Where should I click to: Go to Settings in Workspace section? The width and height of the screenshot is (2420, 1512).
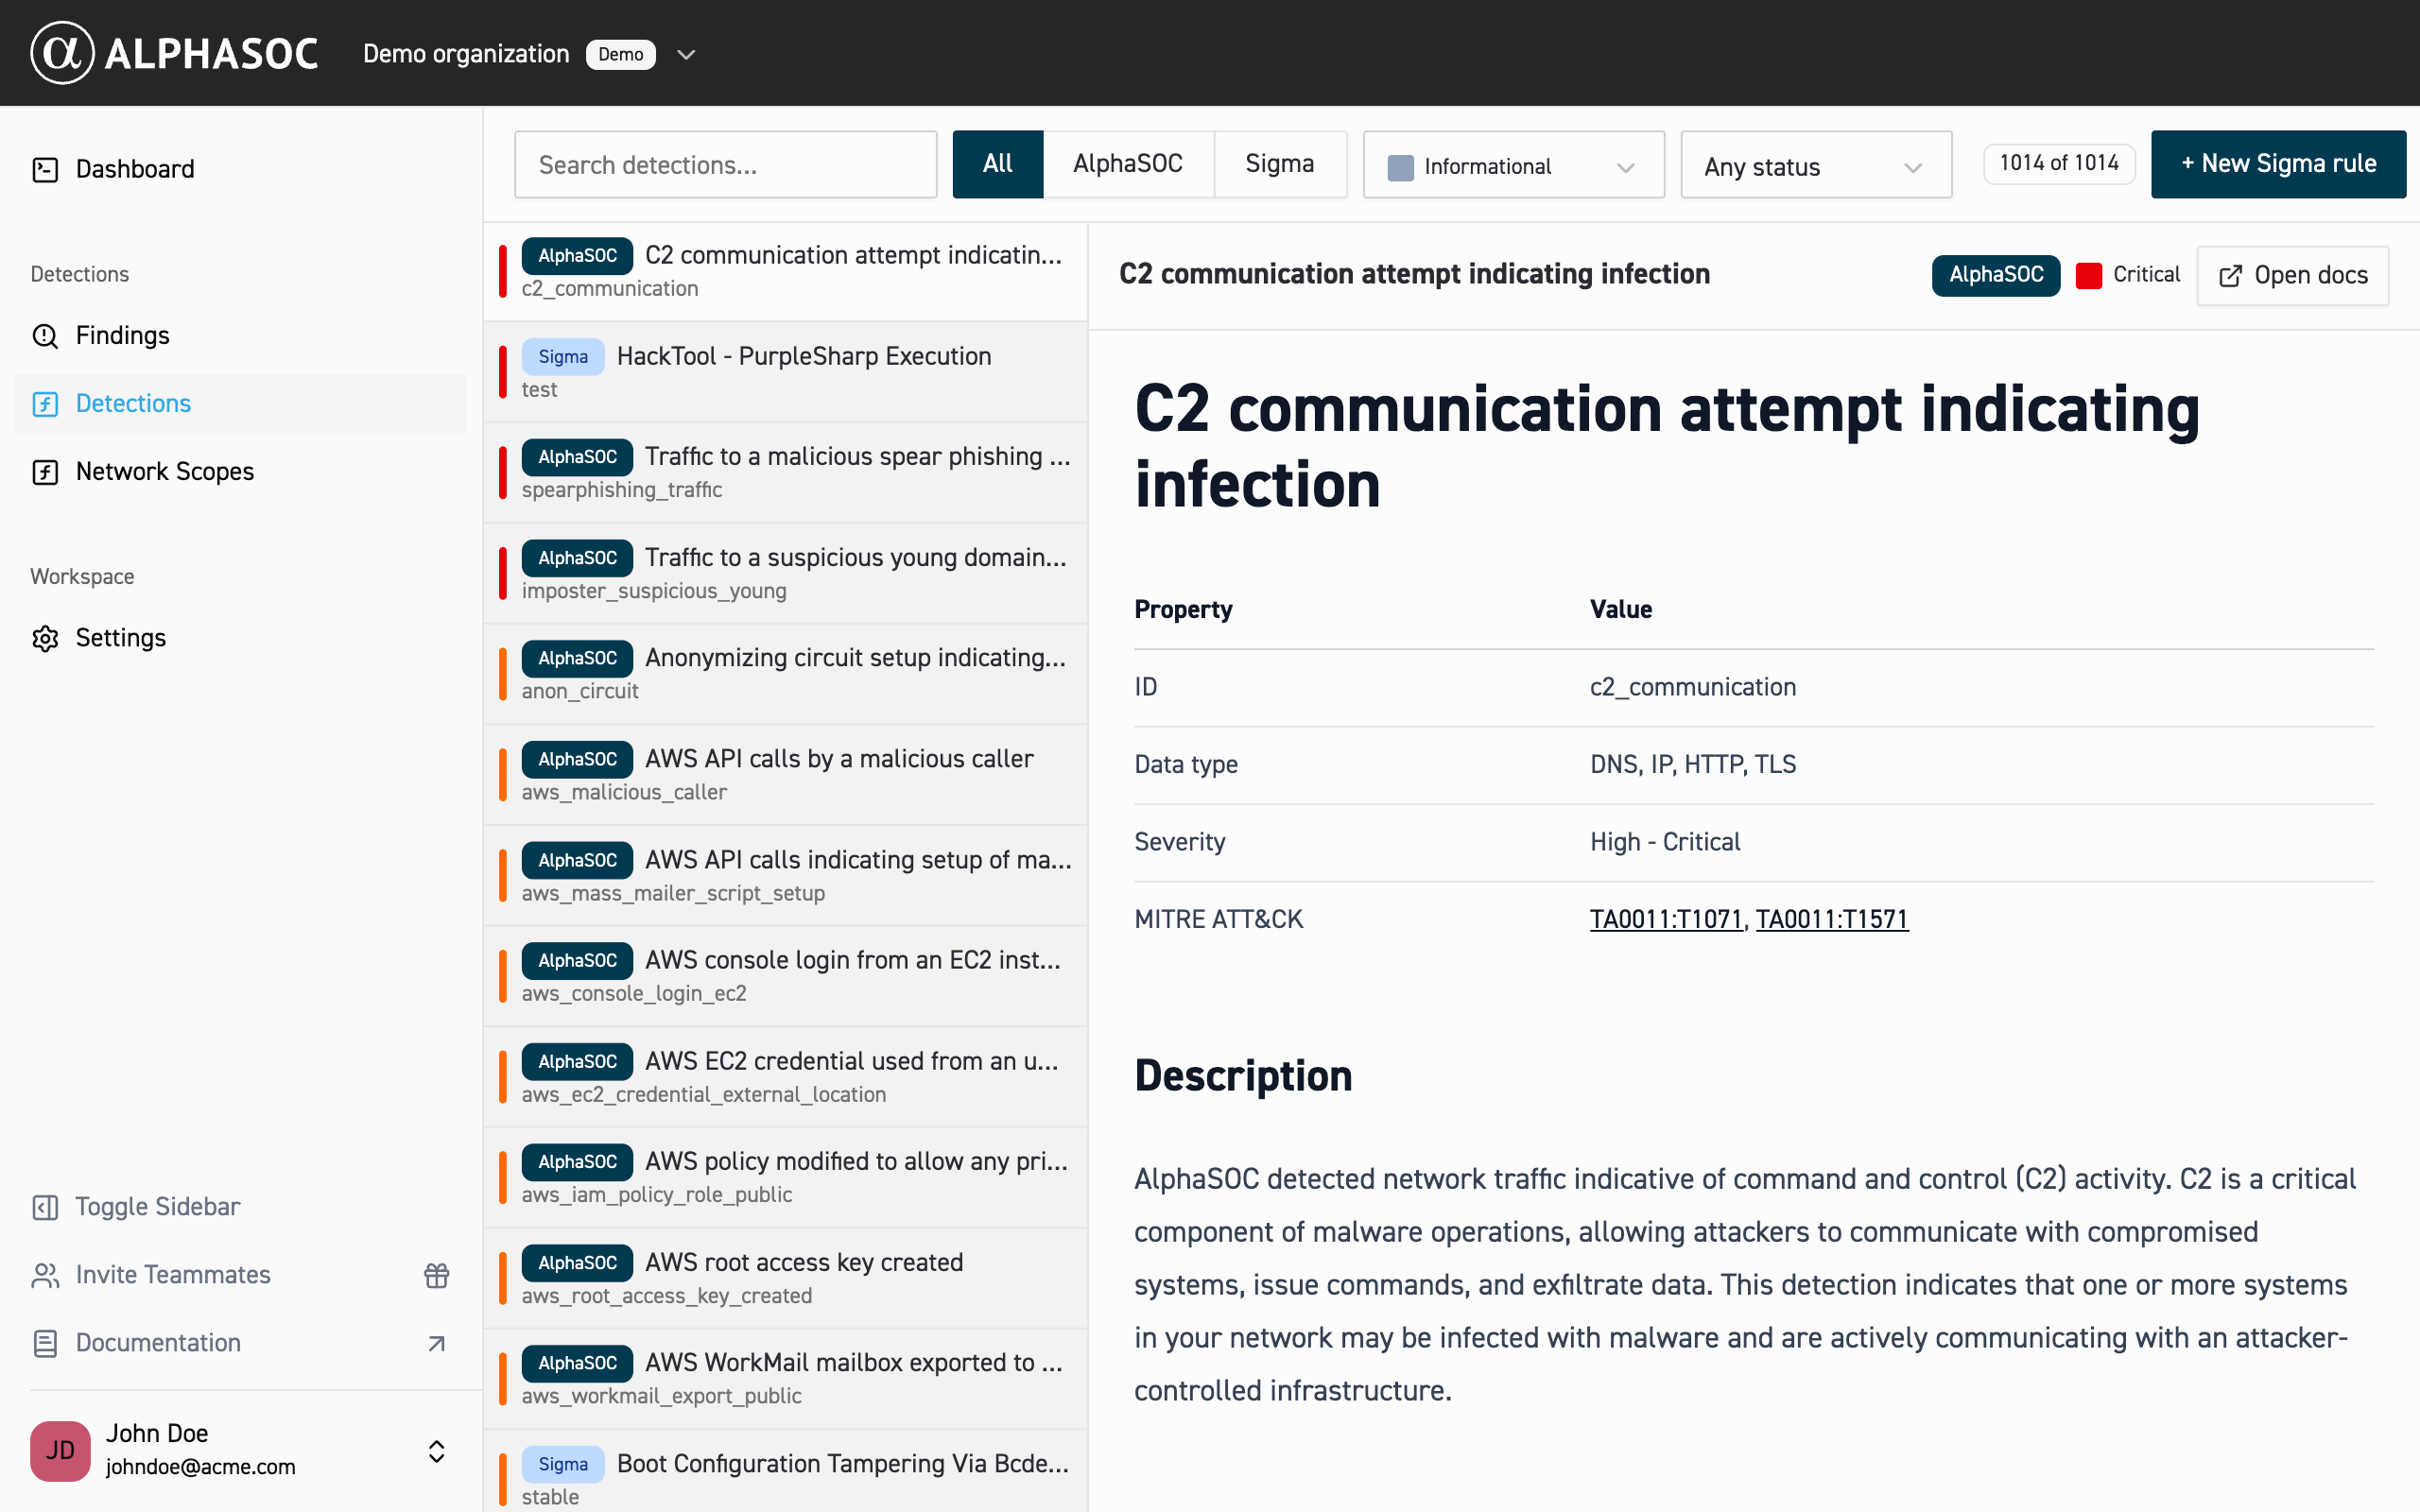click(240, 638)
